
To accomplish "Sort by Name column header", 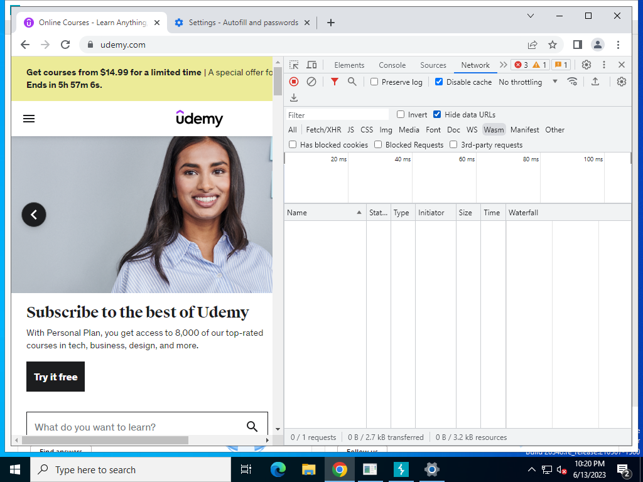I will [x=325, y=212].
